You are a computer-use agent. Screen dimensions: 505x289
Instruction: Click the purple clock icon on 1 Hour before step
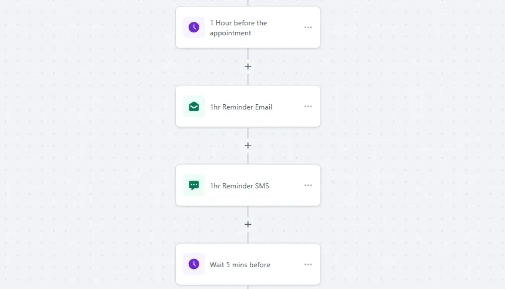pyautogui.click(x=194, y=28)
